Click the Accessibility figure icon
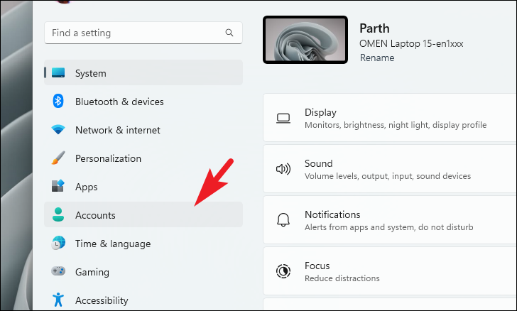The image size is (517, 311). tap(58, 300)
